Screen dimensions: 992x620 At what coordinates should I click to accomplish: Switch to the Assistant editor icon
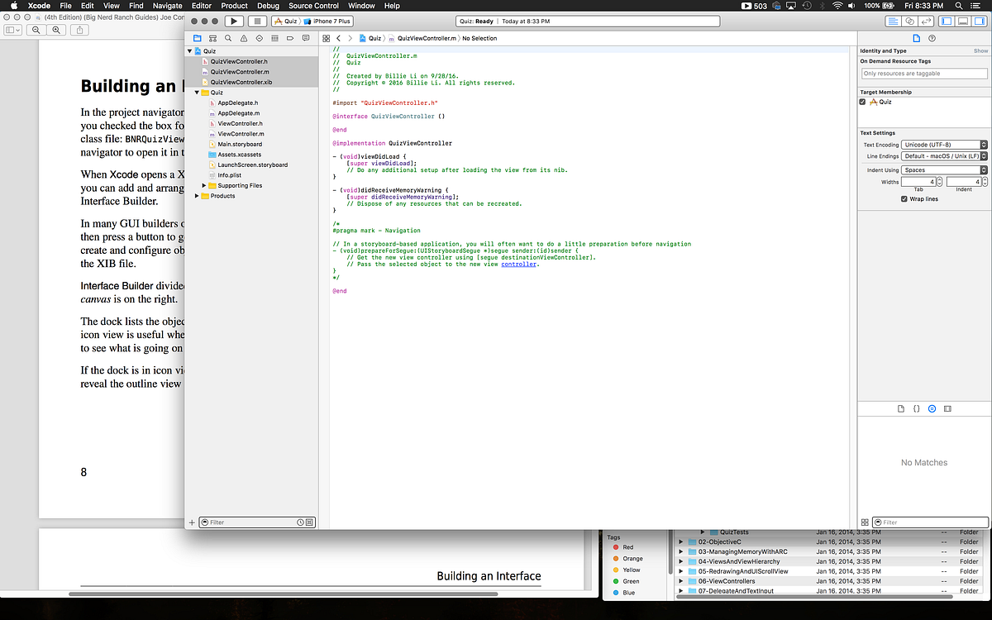point(909,21)
